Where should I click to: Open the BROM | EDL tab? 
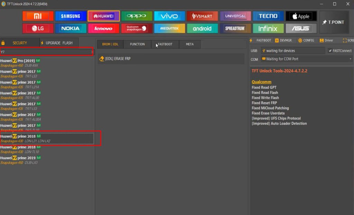[x=110, y=44]
